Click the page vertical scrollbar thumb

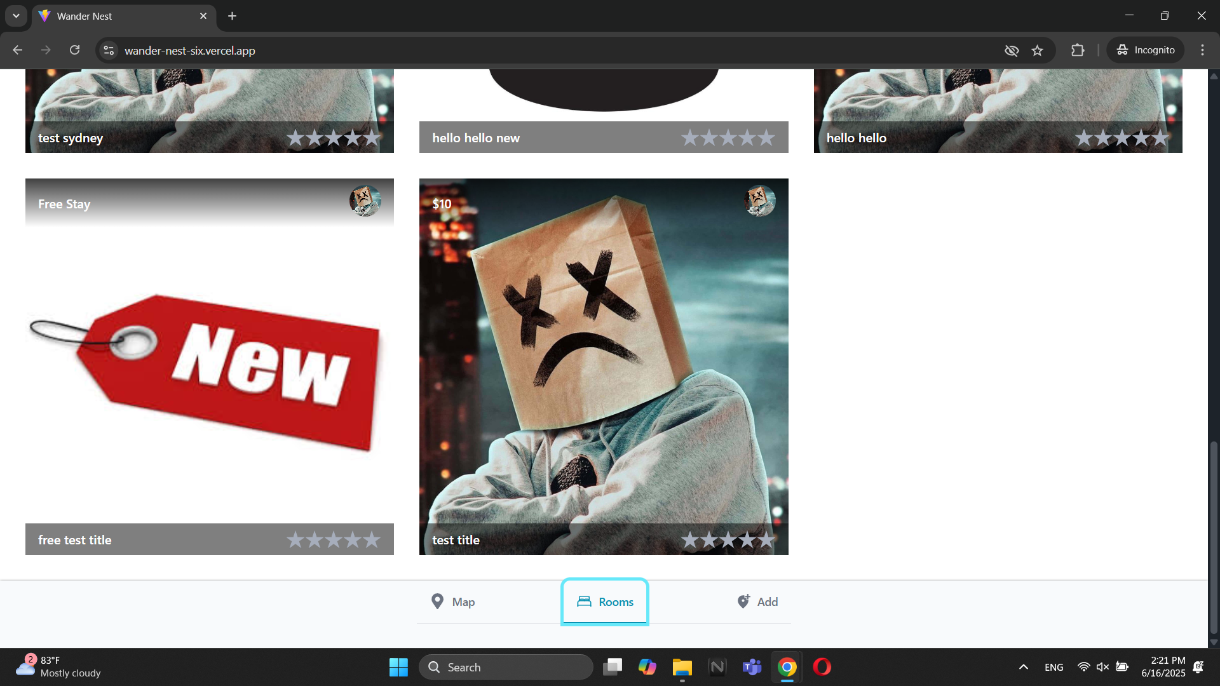[x=1214, y=537]
